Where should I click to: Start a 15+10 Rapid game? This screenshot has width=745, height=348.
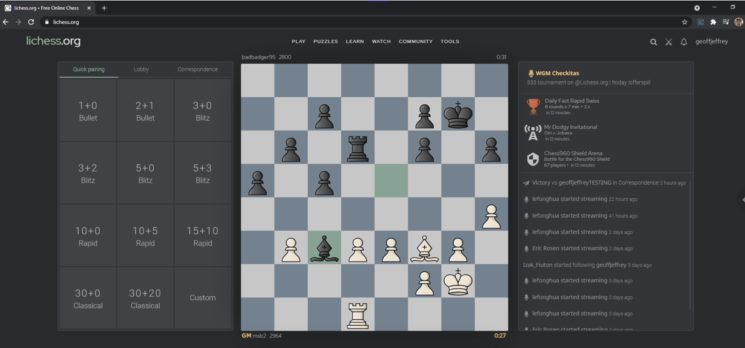click(x=203, y=235)
